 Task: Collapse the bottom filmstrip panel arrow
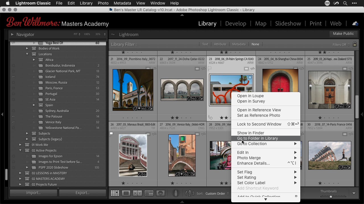point(182,202)
